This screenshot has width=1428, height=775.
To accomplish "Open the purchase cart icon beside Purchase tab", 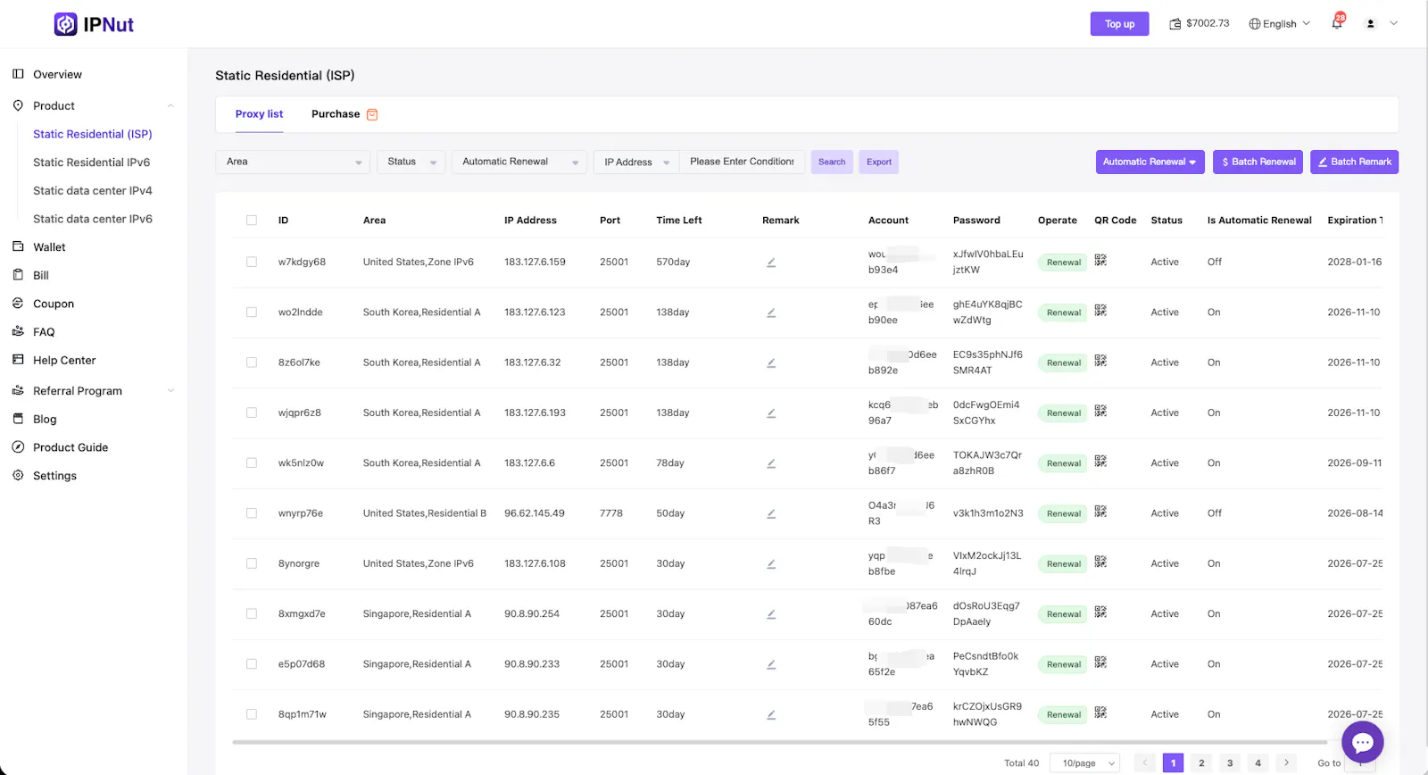I will tap(372, 114).
